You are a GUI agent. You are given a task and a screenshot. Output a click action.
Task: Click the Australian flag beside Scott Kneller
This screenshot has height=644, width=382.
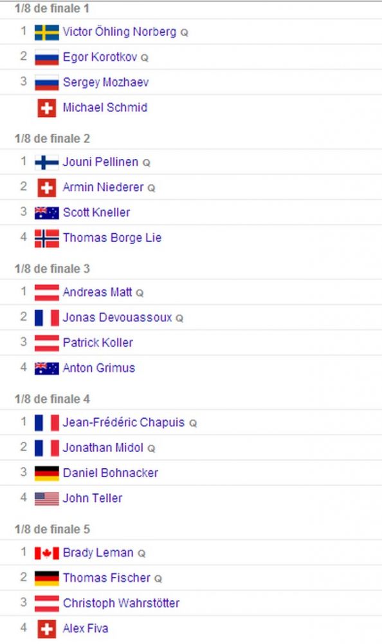pos(47,213)
